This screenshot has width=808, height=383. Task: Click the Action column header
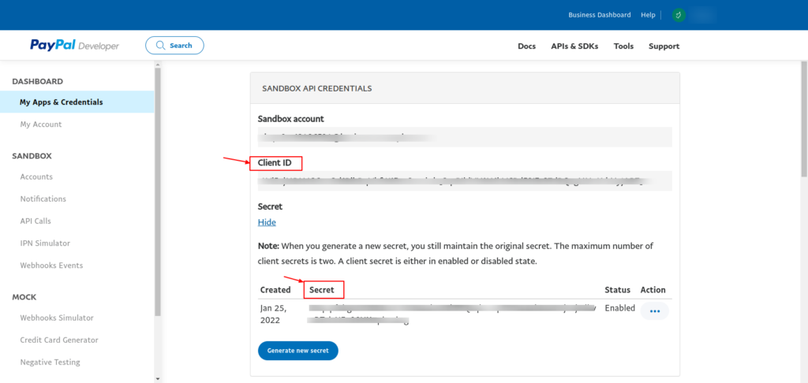653,290
